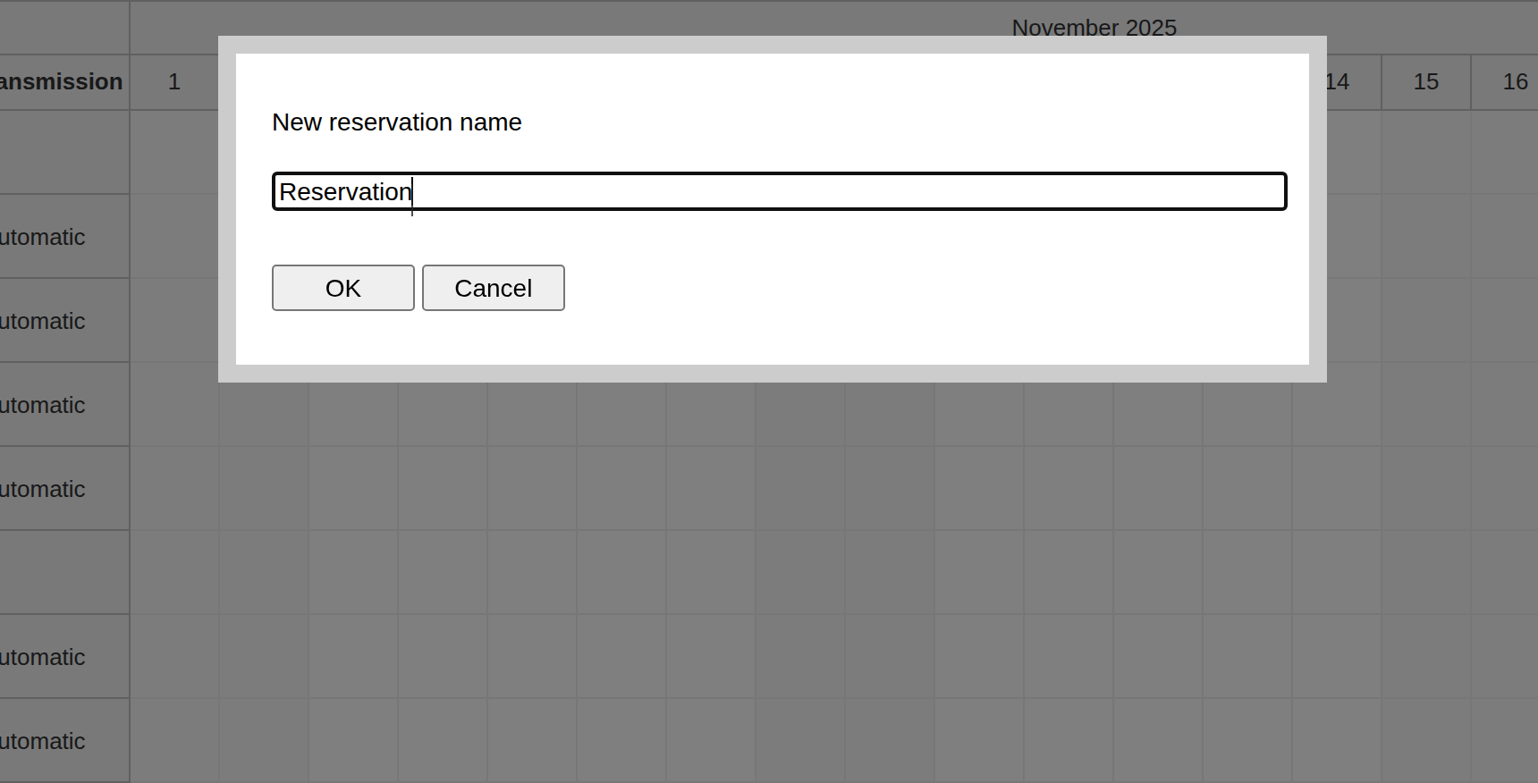This screenshot has height=783, width=1538.
Task: Click the day 15 column header
Action: pyautogui.click(x=1426, y=82)
